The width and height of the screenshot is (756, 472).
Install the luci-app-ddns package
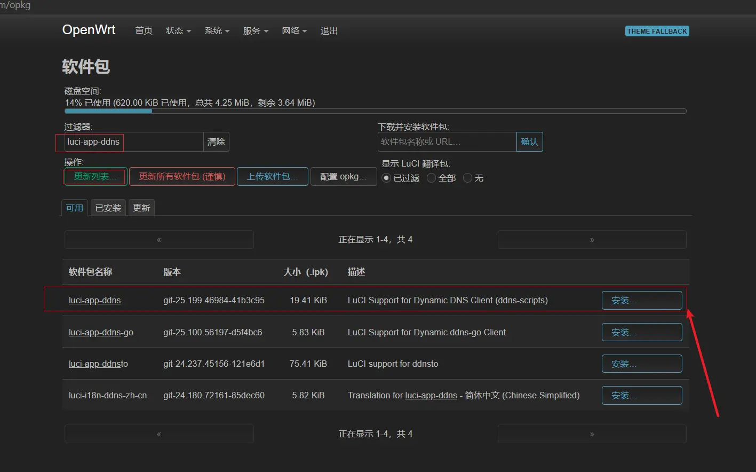coord(641,301)
